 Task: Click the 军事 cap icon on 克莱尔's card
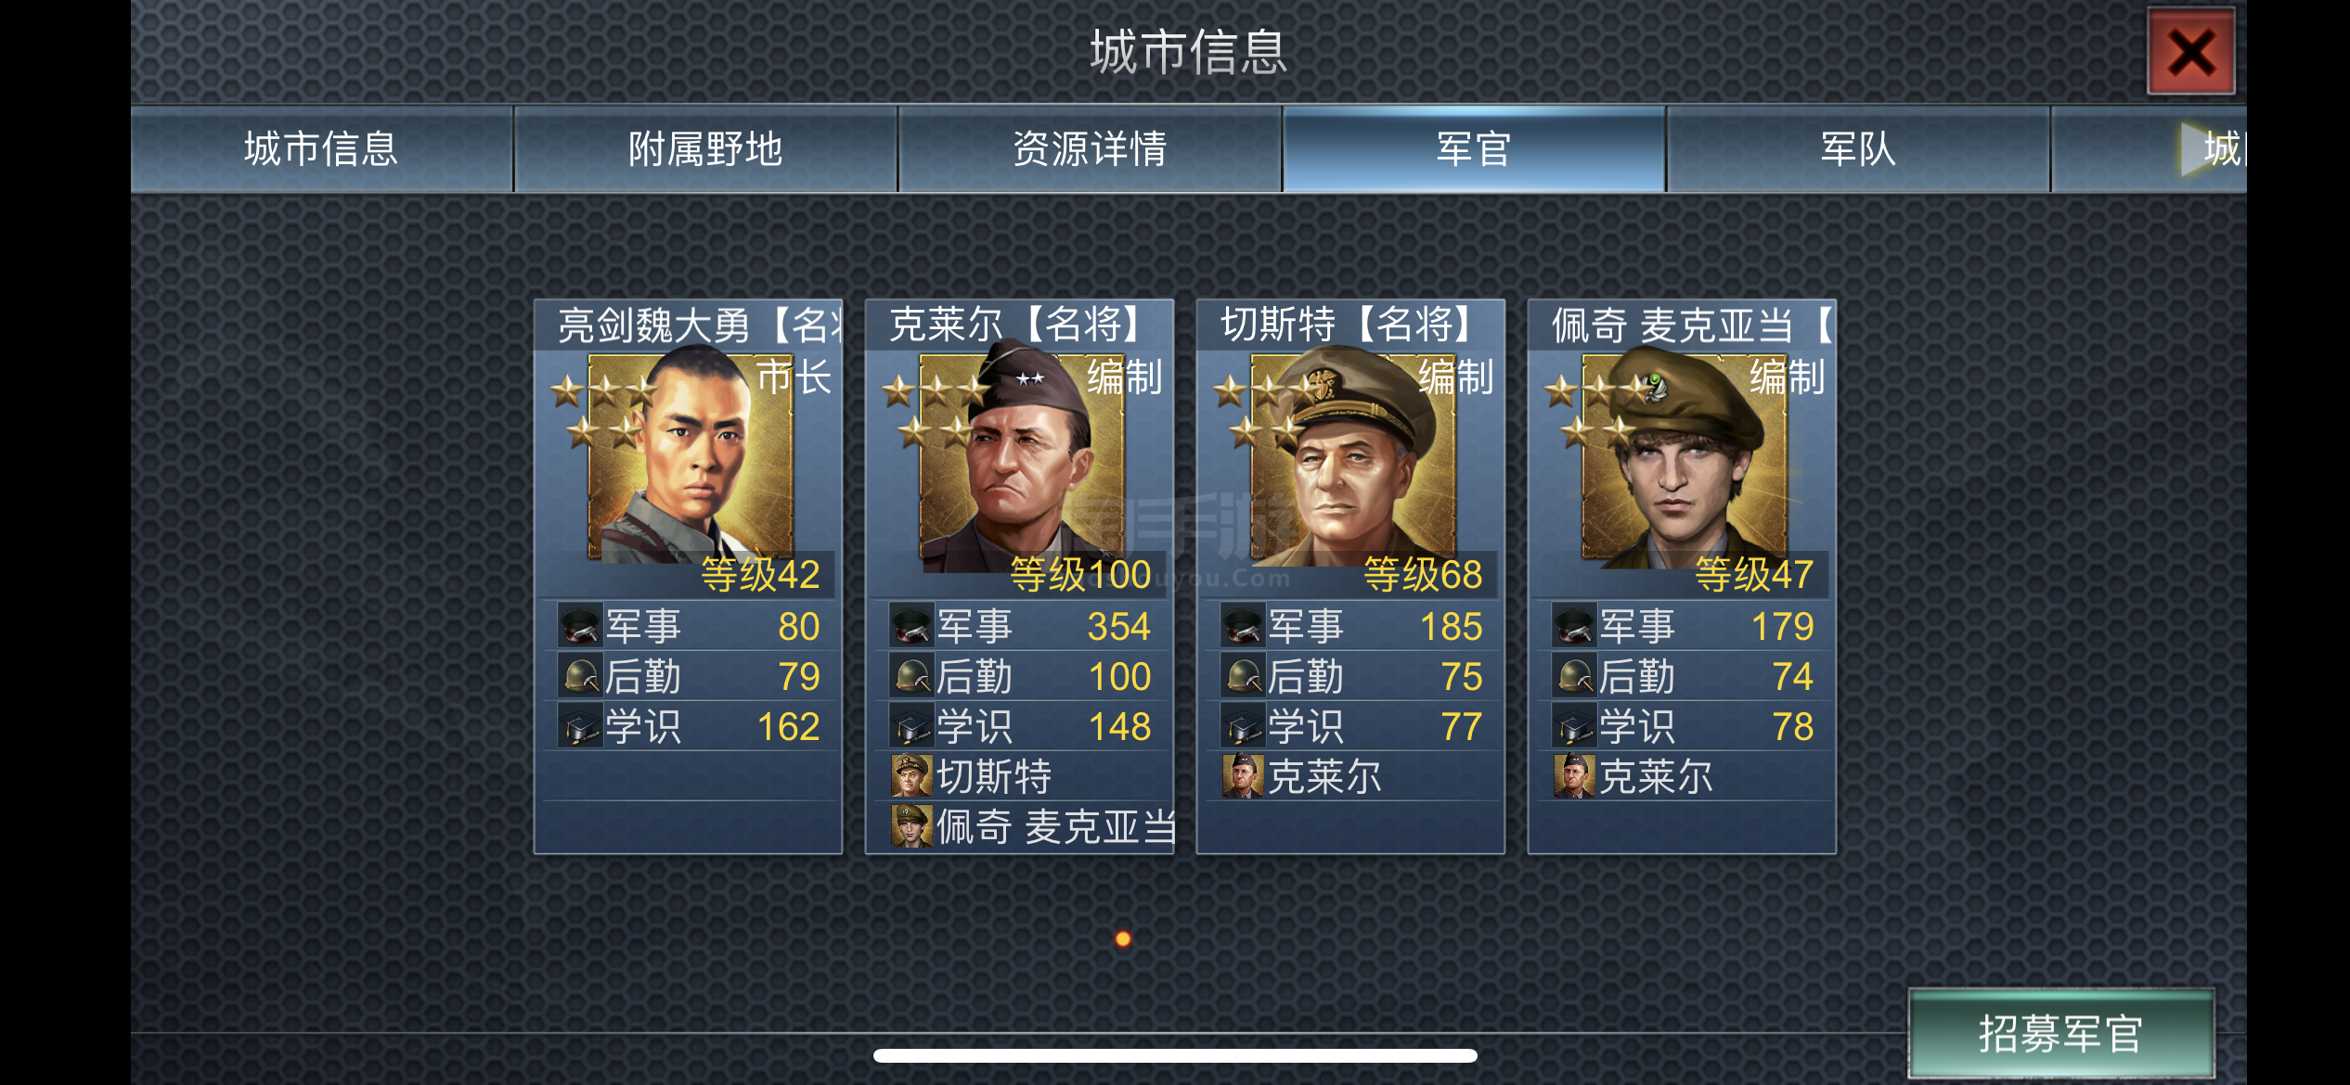pyautogui.click(x=911, y=626)
